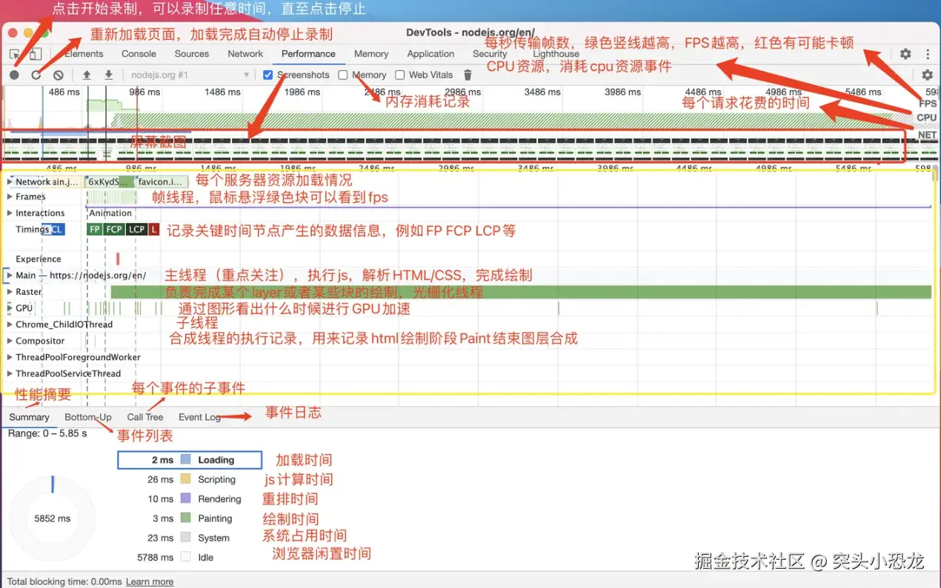
Task: Expand the ThreadPoolForegroundWorker track
Action: pyautogui.click(x=10, y=357)
